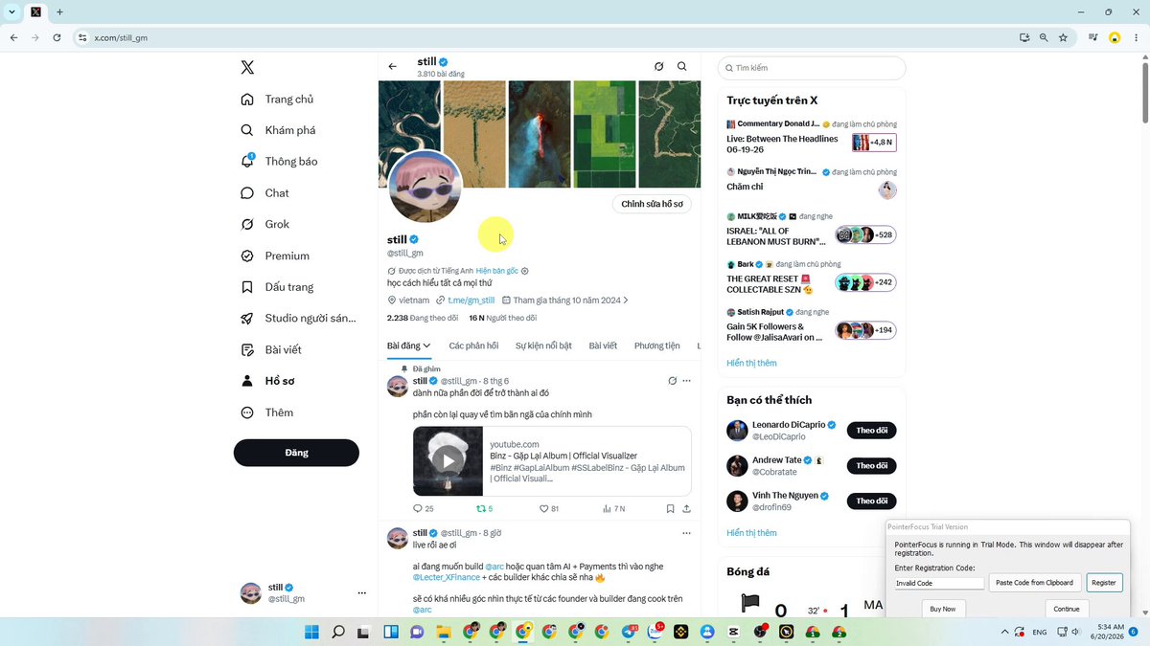Switch to Sự kiện nổi bật tab
1150x646 pixels.
(x=543, y=345)
